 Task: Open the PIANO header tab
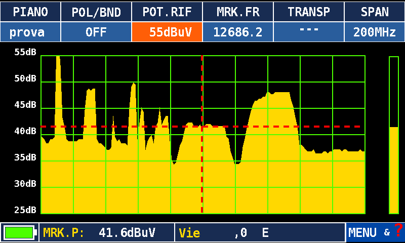[30, 12]
